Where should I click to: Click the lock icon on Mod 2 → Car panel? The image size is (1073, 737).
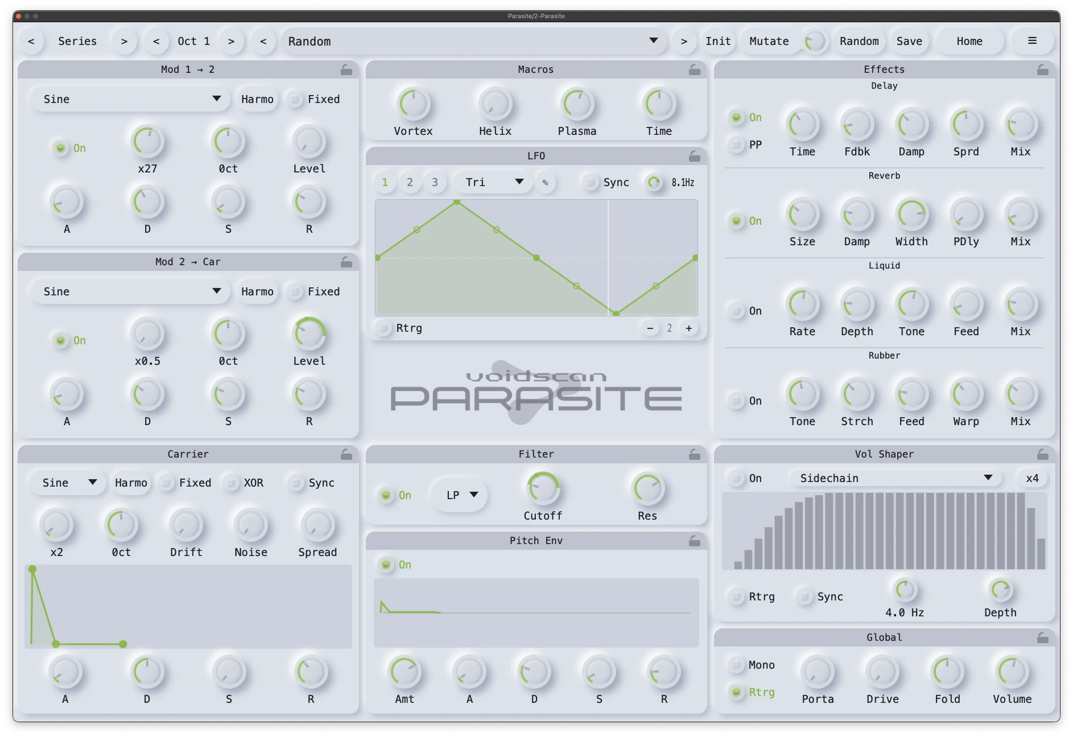(x=346, y=262)
